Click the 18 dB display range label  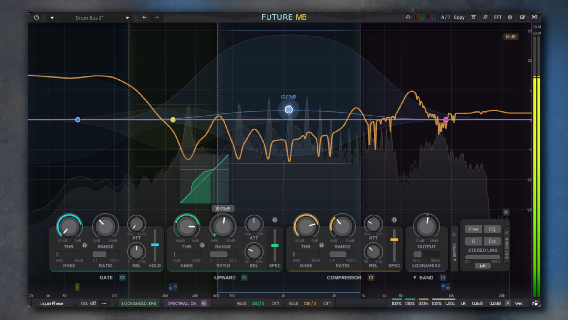[511, 37]
